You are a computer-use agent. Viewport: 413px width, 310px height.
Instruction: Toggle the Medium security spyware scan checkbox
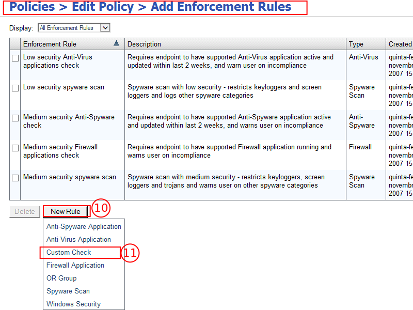point(15,178)
